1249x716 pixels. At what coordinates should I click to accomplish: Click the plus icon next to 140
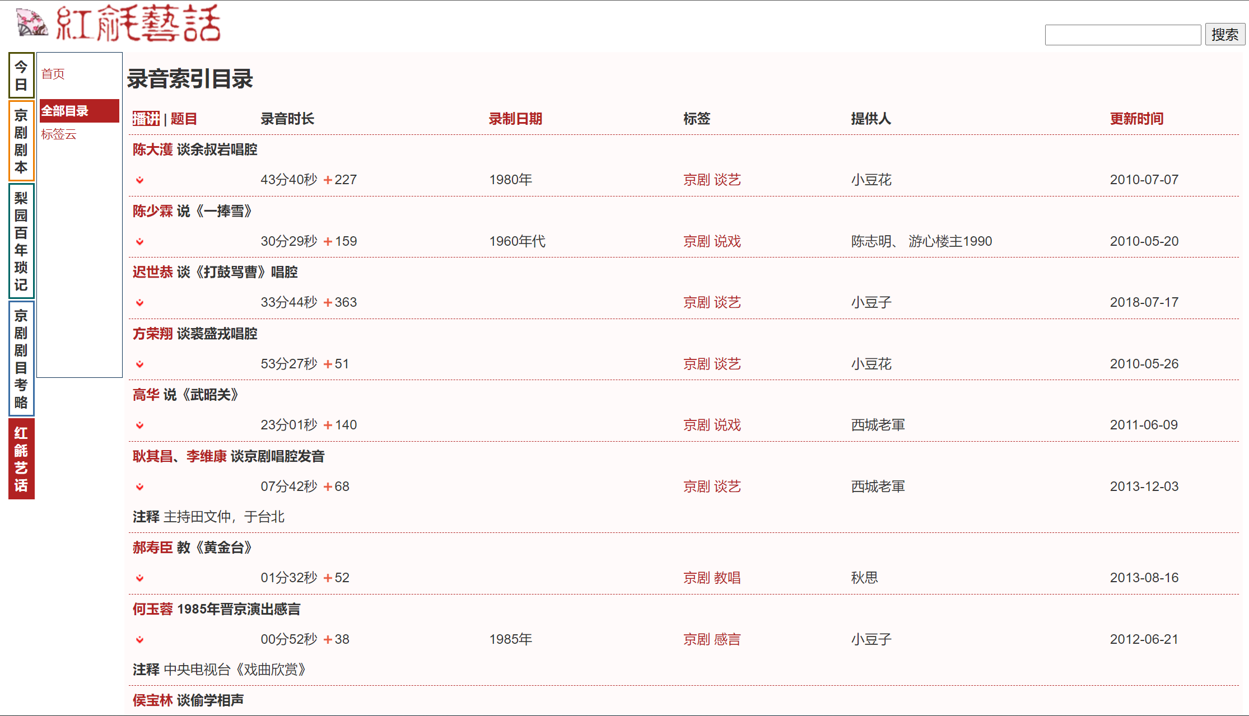(328, 425)
